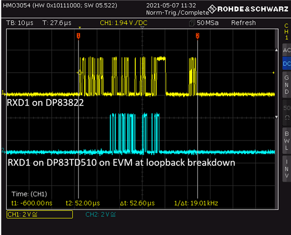Screen dimensions: 291x235
Task: Click the CH1: 1.94 V trigger level readout
Action: tap(124, 23)
